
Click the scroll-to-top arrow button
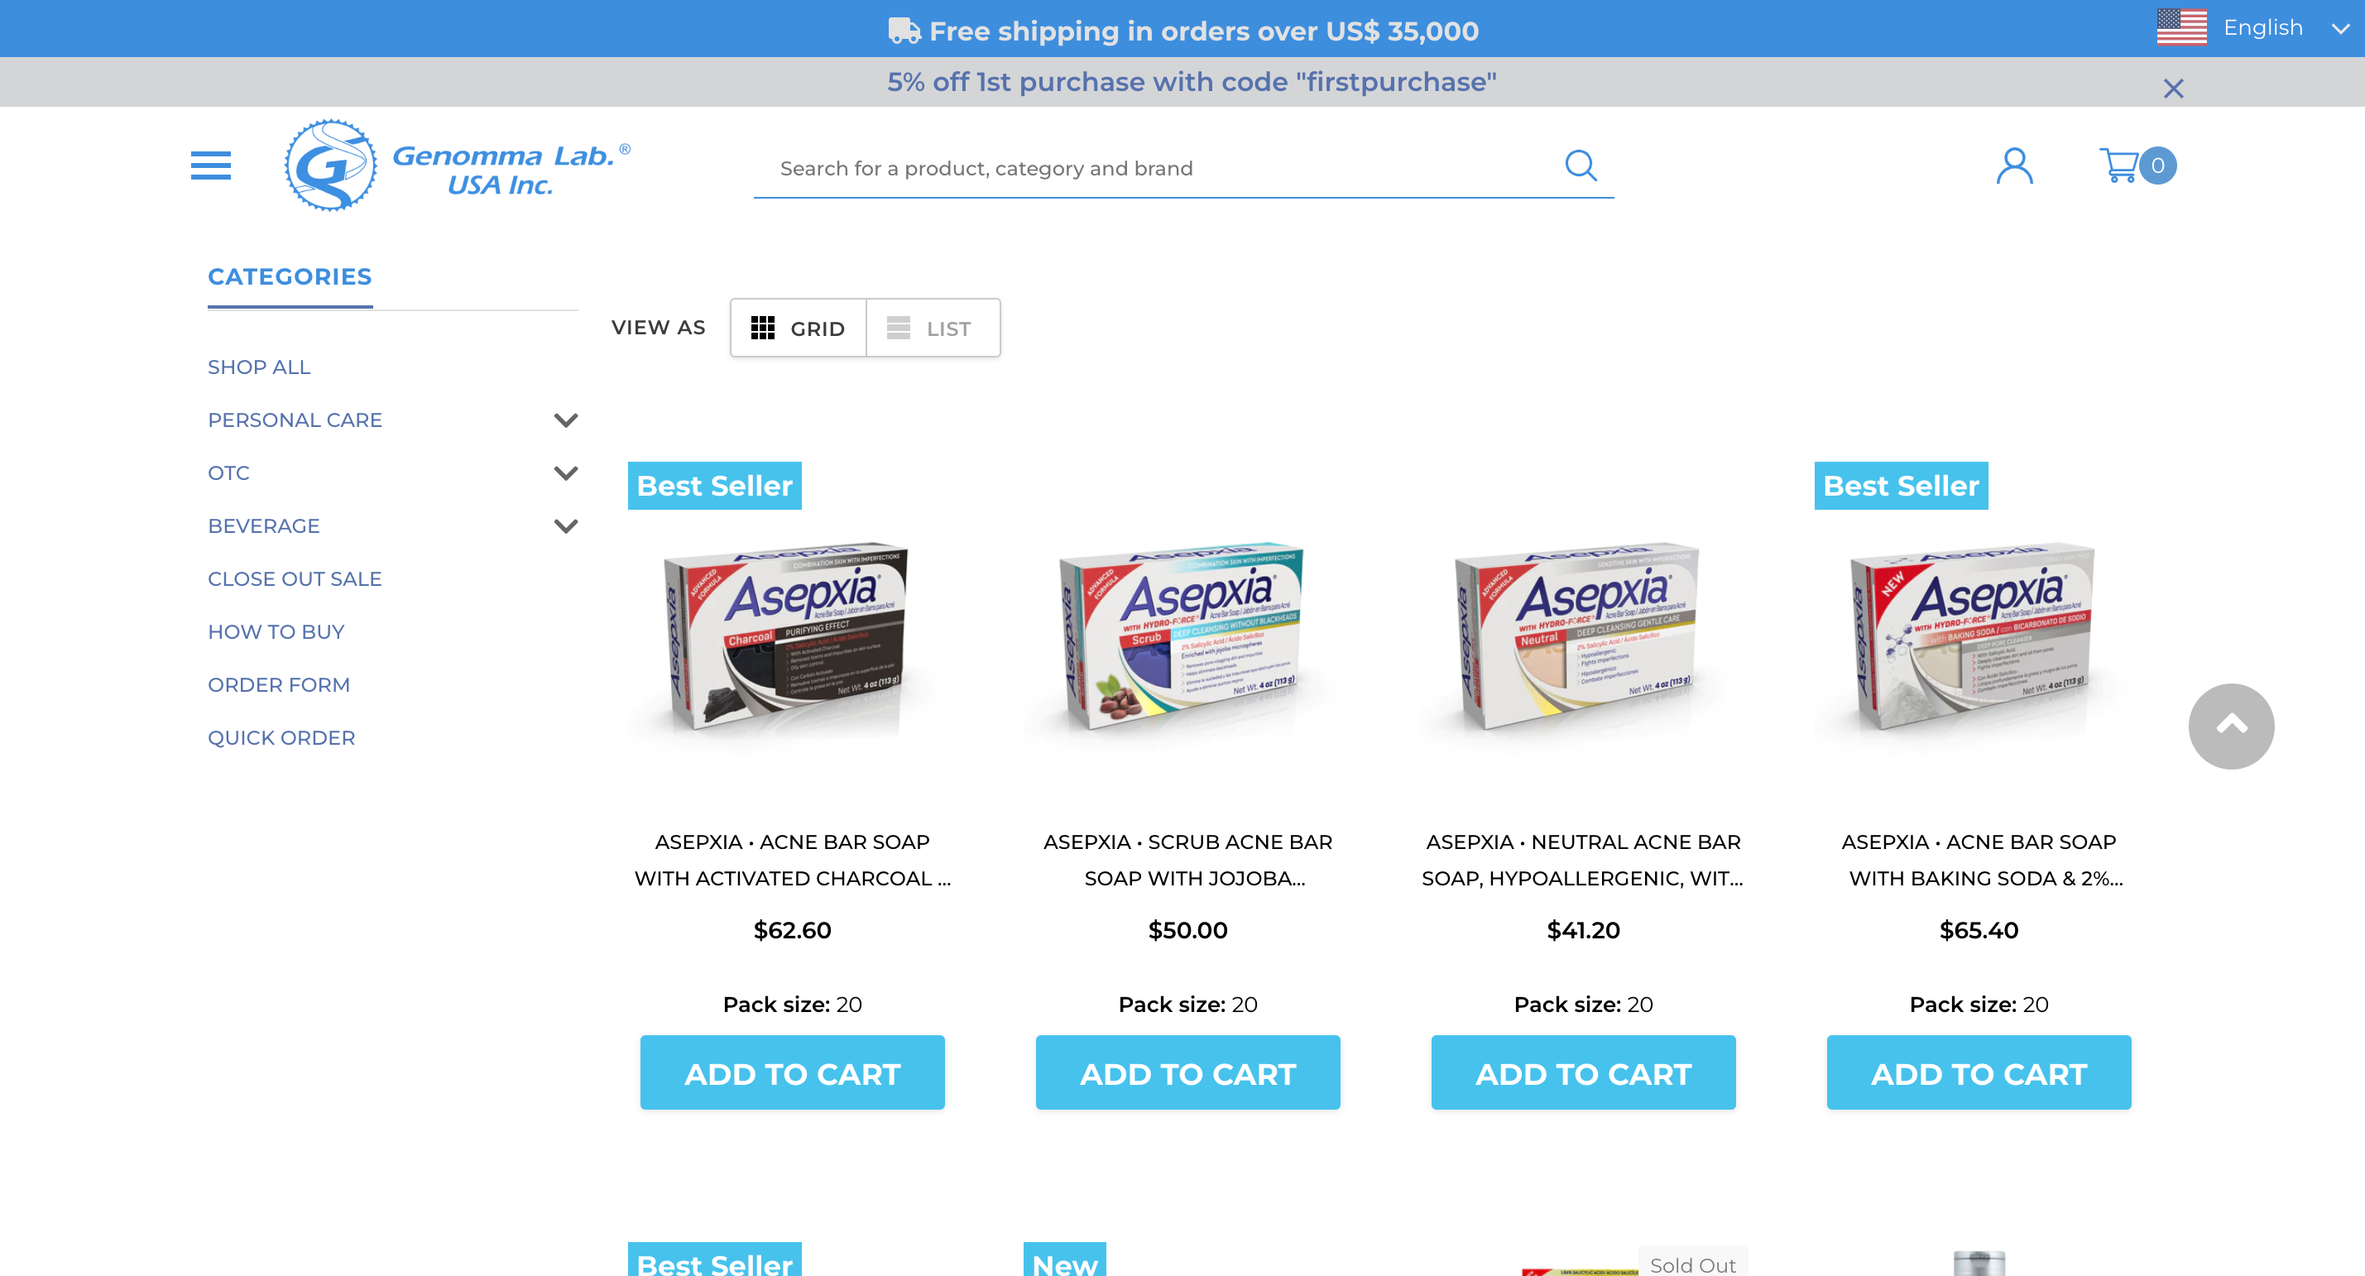[2230, 726]
